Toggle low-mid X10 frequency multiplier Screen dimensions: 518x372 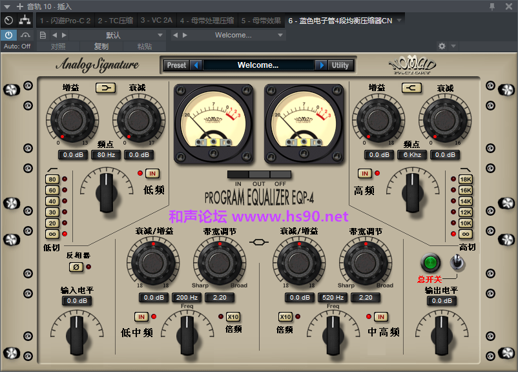pos(233,317)
